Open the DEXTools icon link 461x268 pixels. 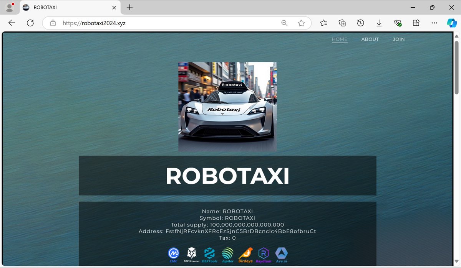tap(209, 254)
